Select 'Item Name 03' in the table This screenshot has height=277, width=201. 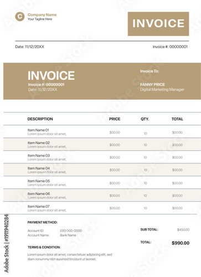tap(39, 156)
